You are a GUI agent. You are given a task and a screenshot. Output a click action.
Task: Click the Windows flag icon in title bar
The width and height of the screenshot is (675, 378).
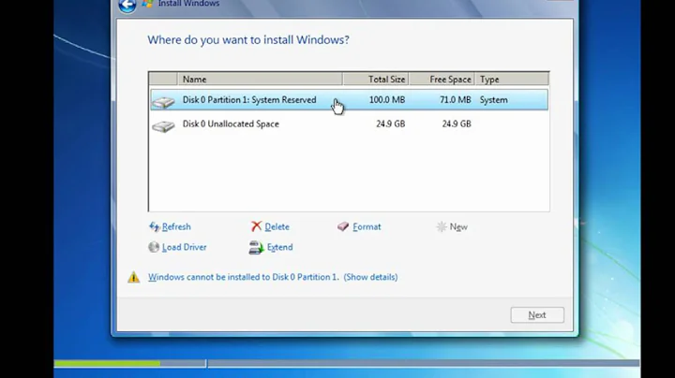point(147,4)
